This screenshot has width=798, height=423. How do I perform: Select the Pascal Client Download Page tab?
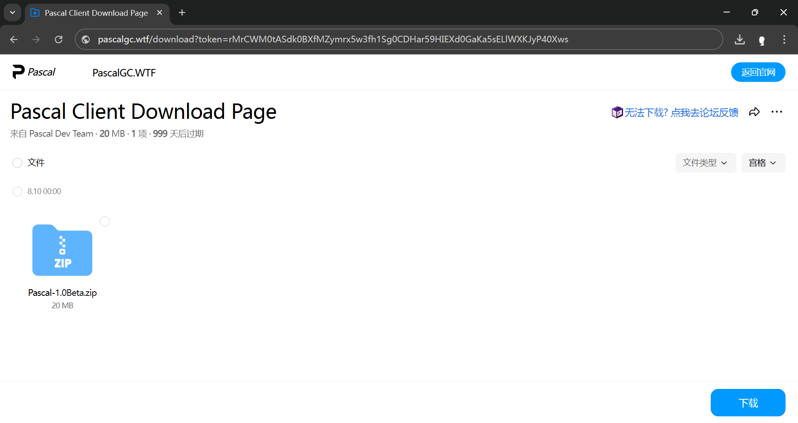click(x=96, y=13)
